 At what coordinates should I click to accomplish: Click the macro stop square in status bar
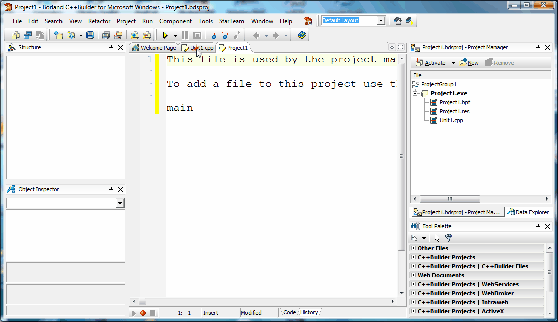(x=152, y=313)
